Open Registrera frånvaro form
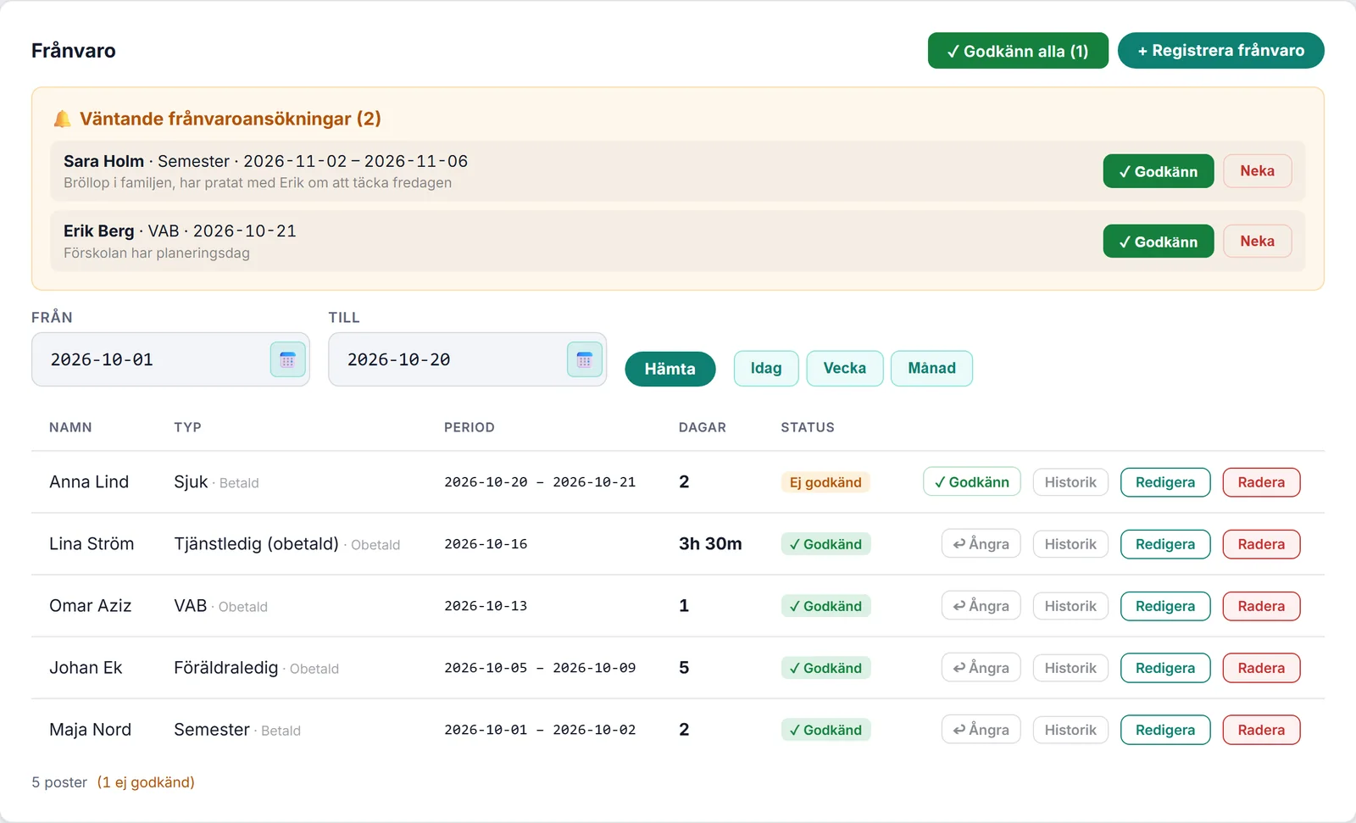1356x823 pixels. (1220, 50)
